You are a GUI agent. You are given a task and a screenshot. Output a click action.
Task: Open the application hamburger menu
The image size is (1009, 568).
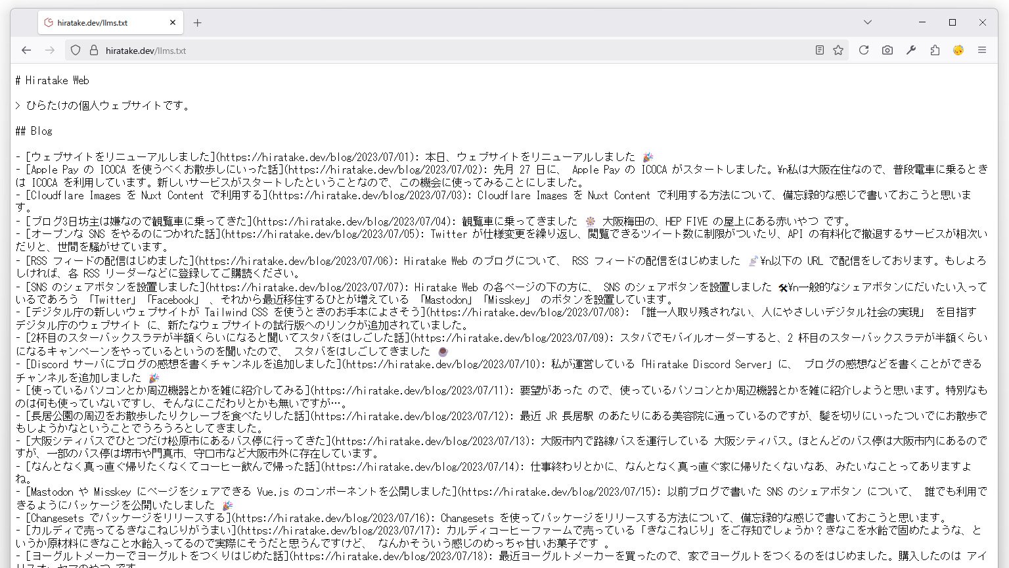[x=982, y=50]
